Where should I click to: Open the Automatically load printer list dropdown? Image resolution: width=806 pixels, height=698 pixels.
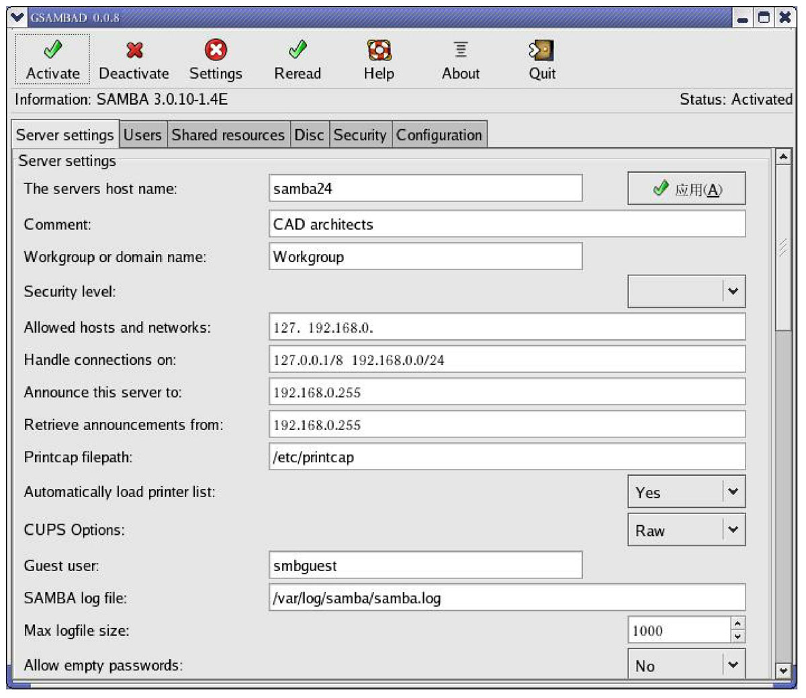click(x=733, y=492)
